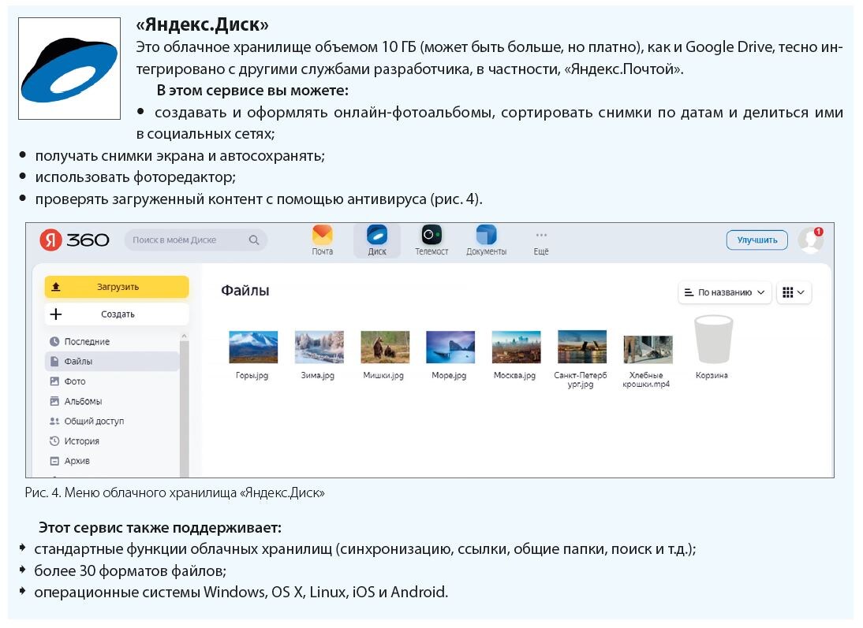
Task: Open Фото section in the sidebar
Action: pyautogui.click(x=112, y=381)
